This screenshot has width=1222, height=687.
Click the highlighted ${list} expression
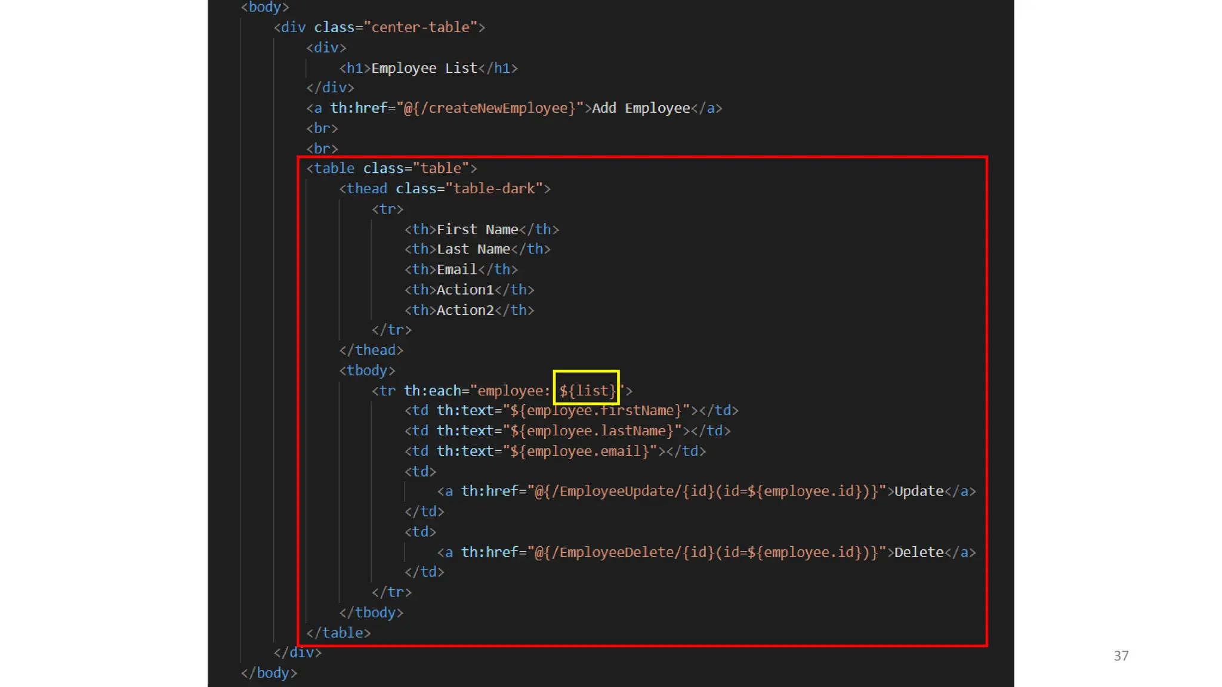(587, 391)
